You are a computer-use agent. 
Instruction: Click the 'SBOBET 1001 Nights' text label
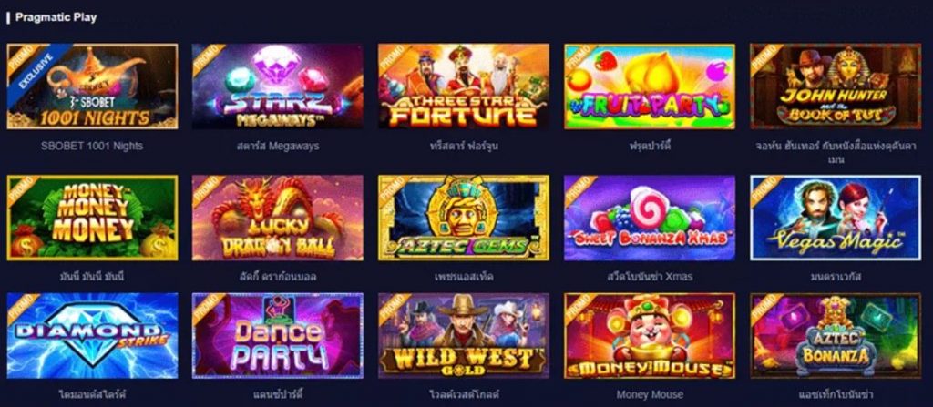point(92,146)
